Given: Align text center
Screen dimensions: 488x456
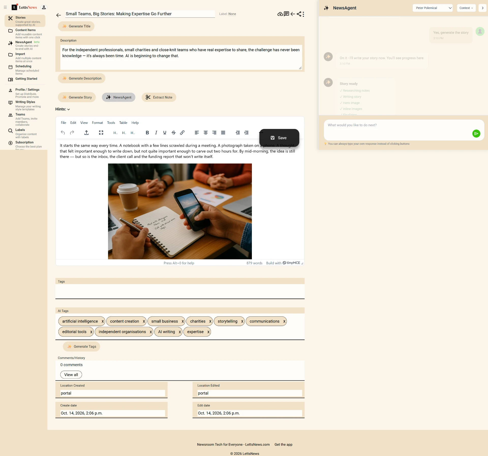Looking at the screenshot, I should coord(206,133).
